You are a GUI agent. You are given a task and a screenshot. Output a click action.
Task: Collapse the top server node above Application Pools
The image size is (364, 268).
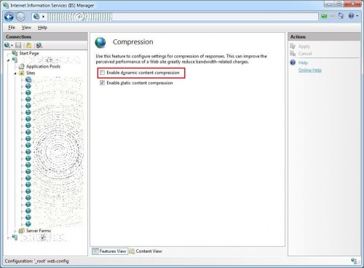coord(9,60)
